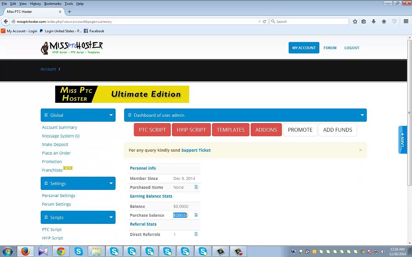Open Place an Order link

coord(56,153)
